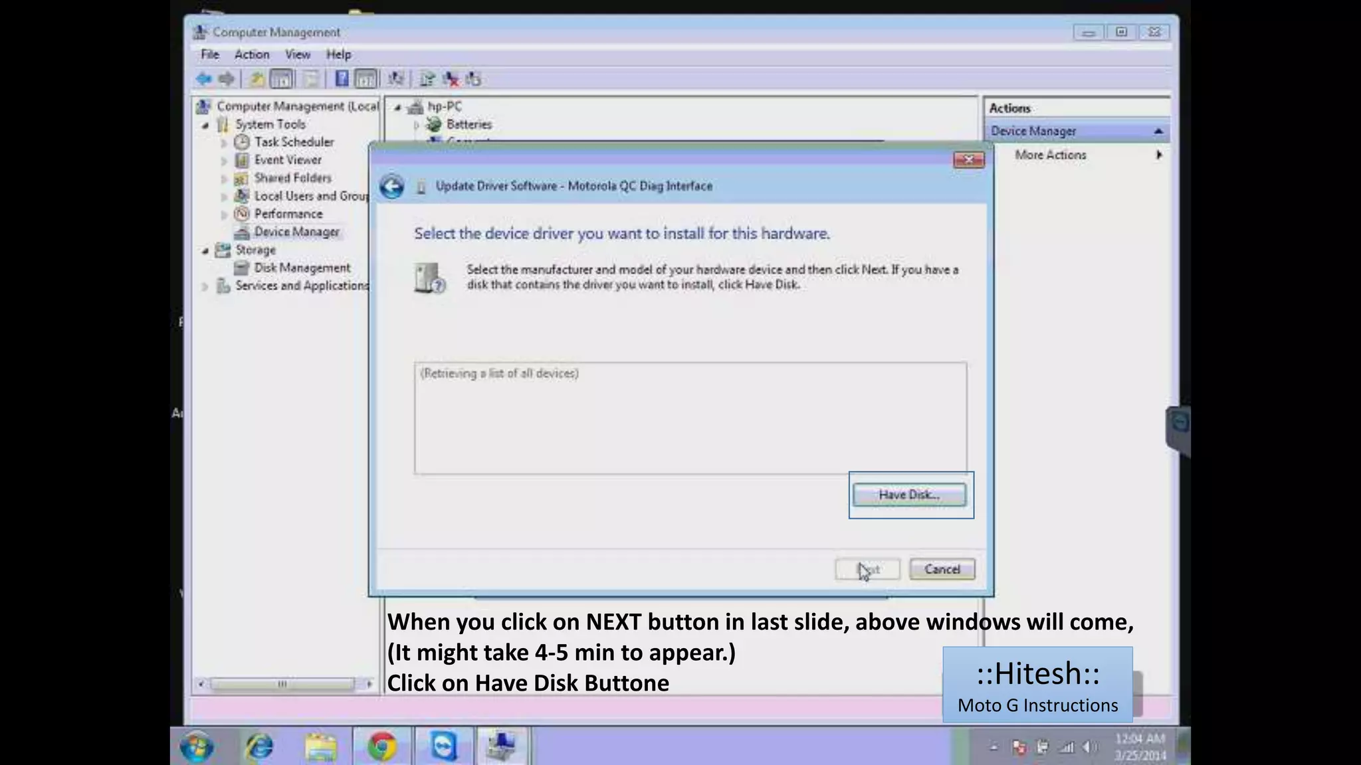The width and height of the screenshot is (1361, 765).
Task: Click the left arrow of the tree scrollbar
Action: point(201,684)
